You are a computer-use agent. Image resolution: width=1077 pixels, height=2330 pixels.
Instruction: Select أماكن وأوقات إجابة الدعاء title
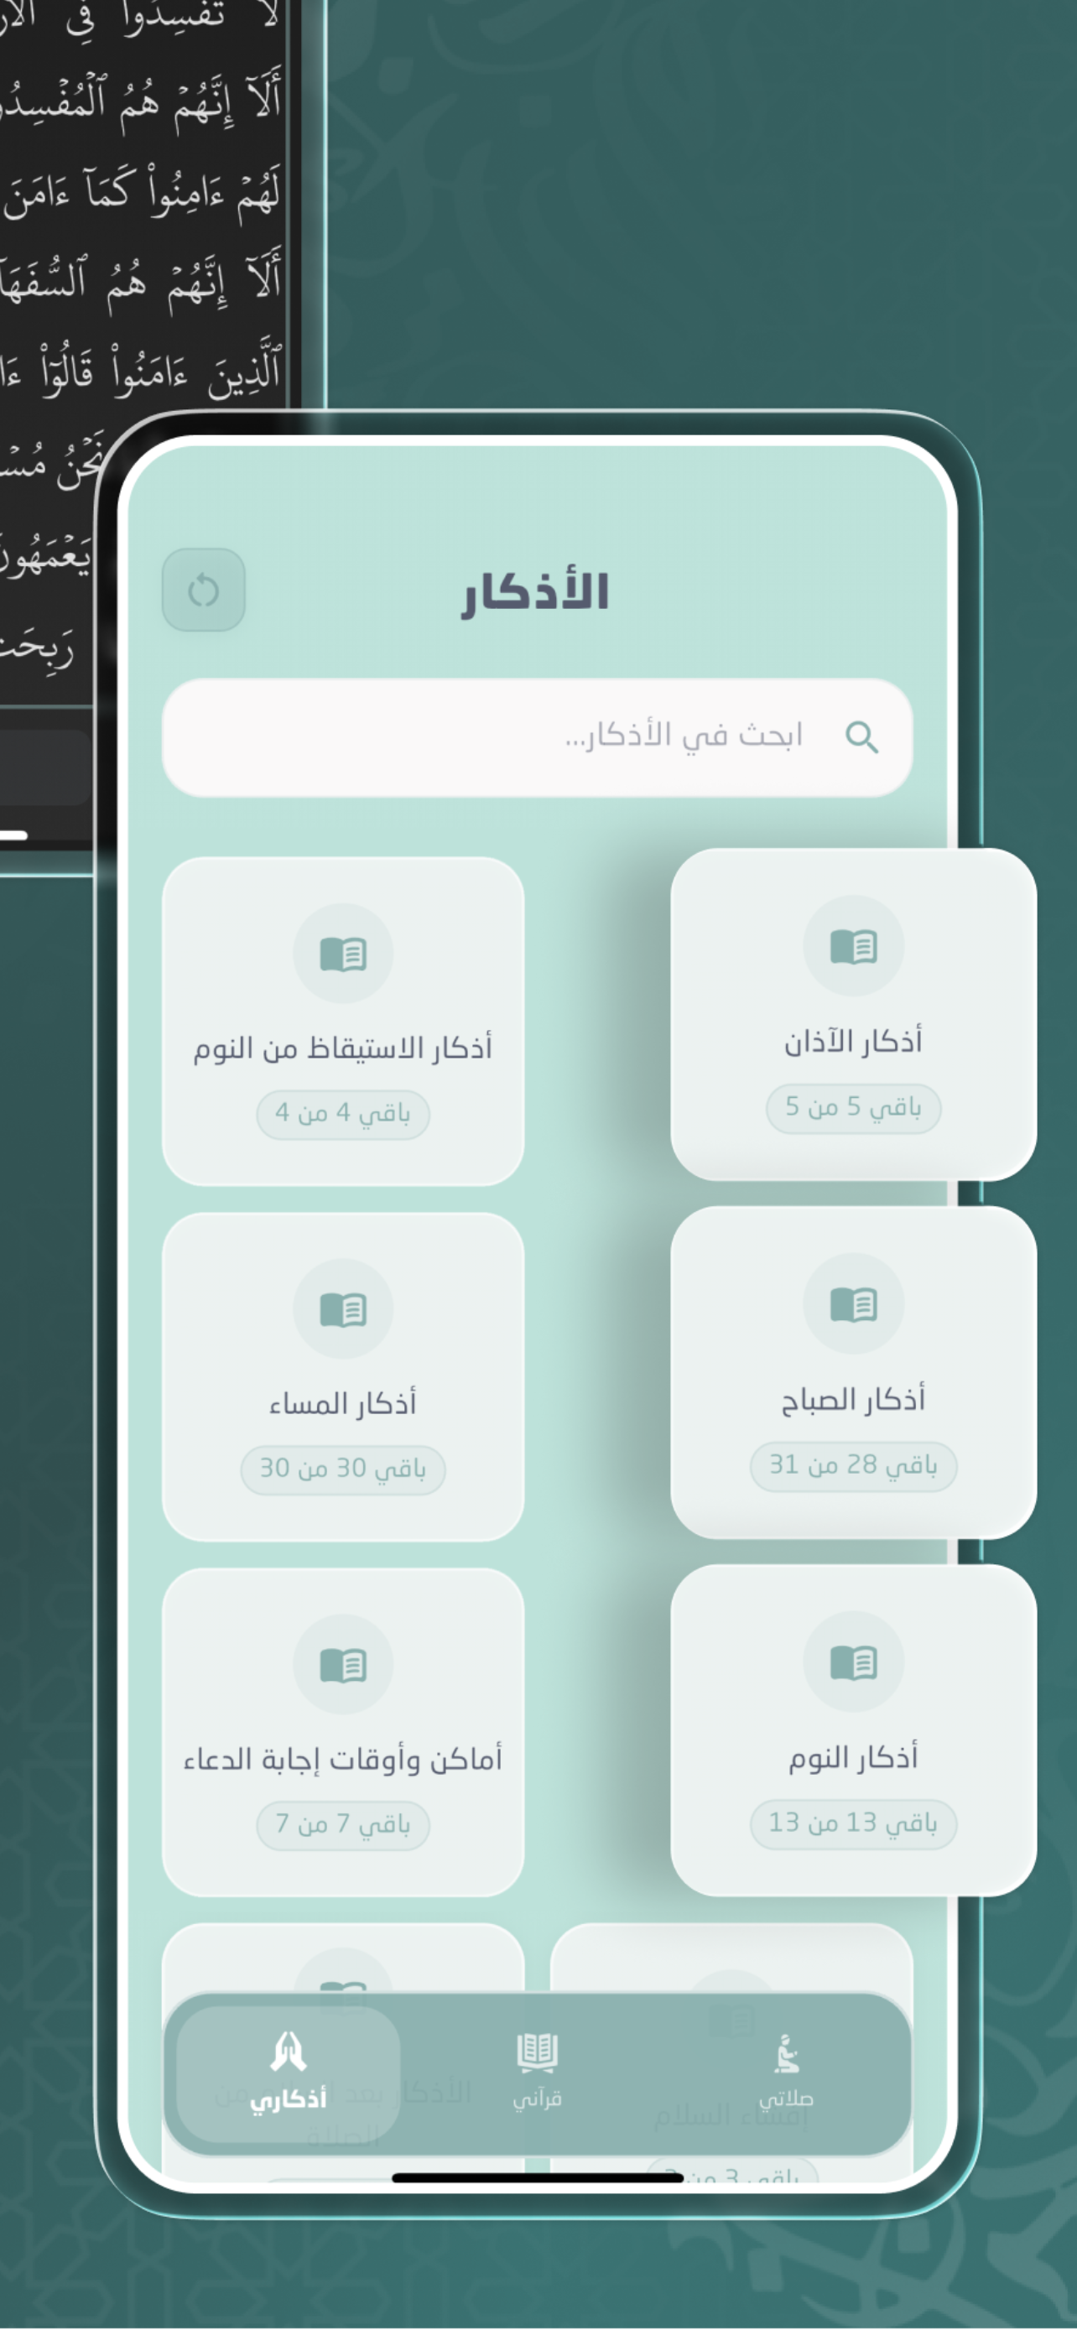[x=343, y=1760]
